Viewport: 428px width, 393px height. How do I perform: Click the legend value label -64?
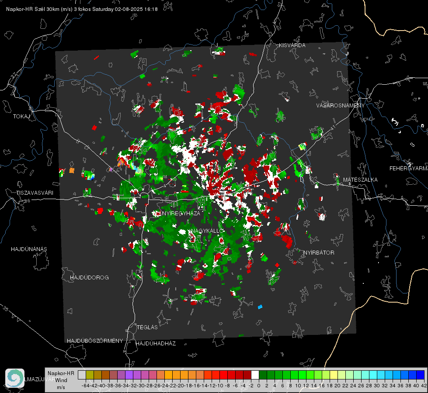pos(86,386)
